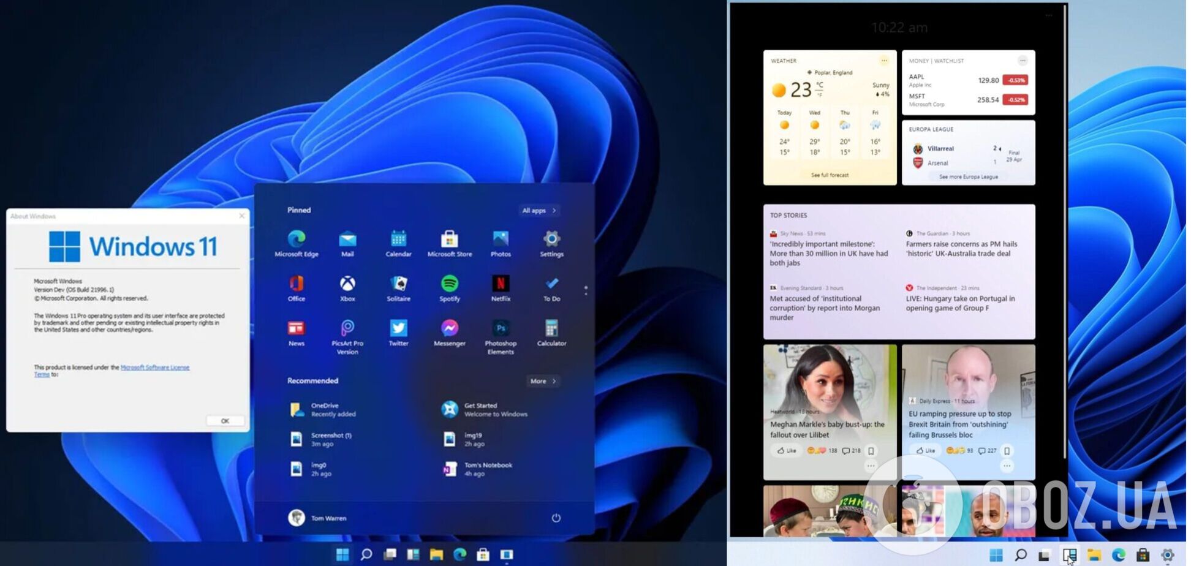Open the Microsoft Software License Terms link
This screenshot has height=566, width=1191.
click(155, 367)
